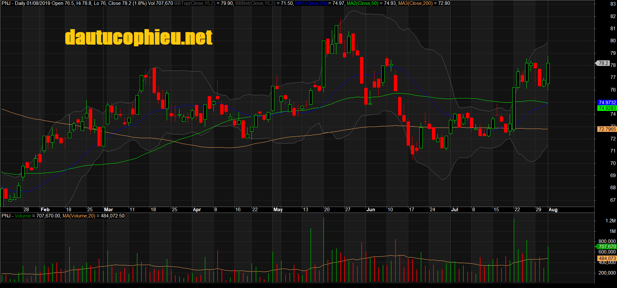The width and height of the screenshot is (617, 288).
Task: Click the green 74.9283 MA value tag
Action: pos(607,108)
